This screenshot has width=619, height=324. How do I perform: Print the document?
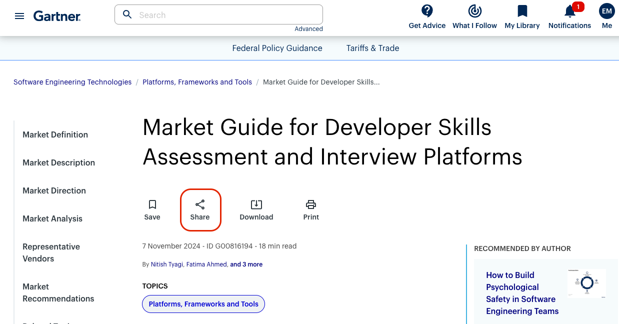[x=311, y=210]
